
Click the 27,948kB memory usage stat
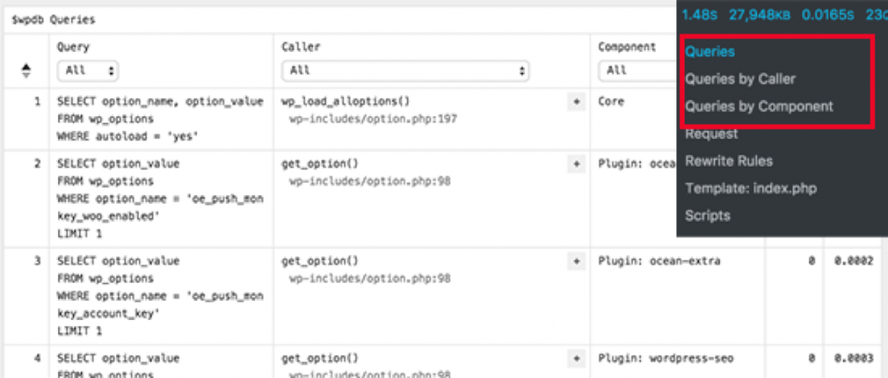pyautogui.click(x=760, y=16)
